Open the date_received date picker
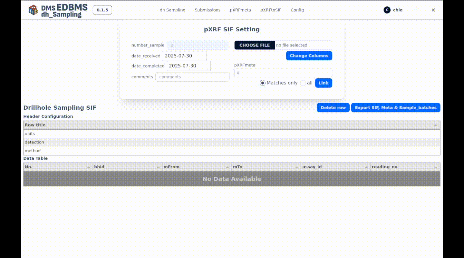The height and width of the screenshot is (258, 464). 184,56
